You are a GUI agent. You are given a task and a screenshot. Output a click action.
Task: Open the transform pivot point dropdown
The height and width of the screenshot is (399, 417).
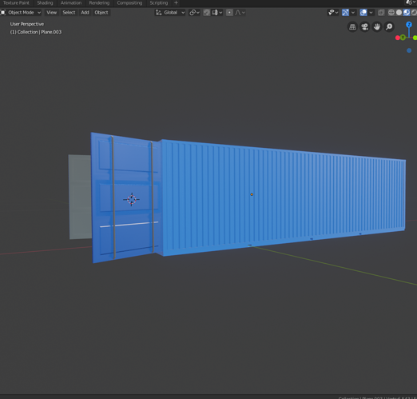tap(194, 13)
